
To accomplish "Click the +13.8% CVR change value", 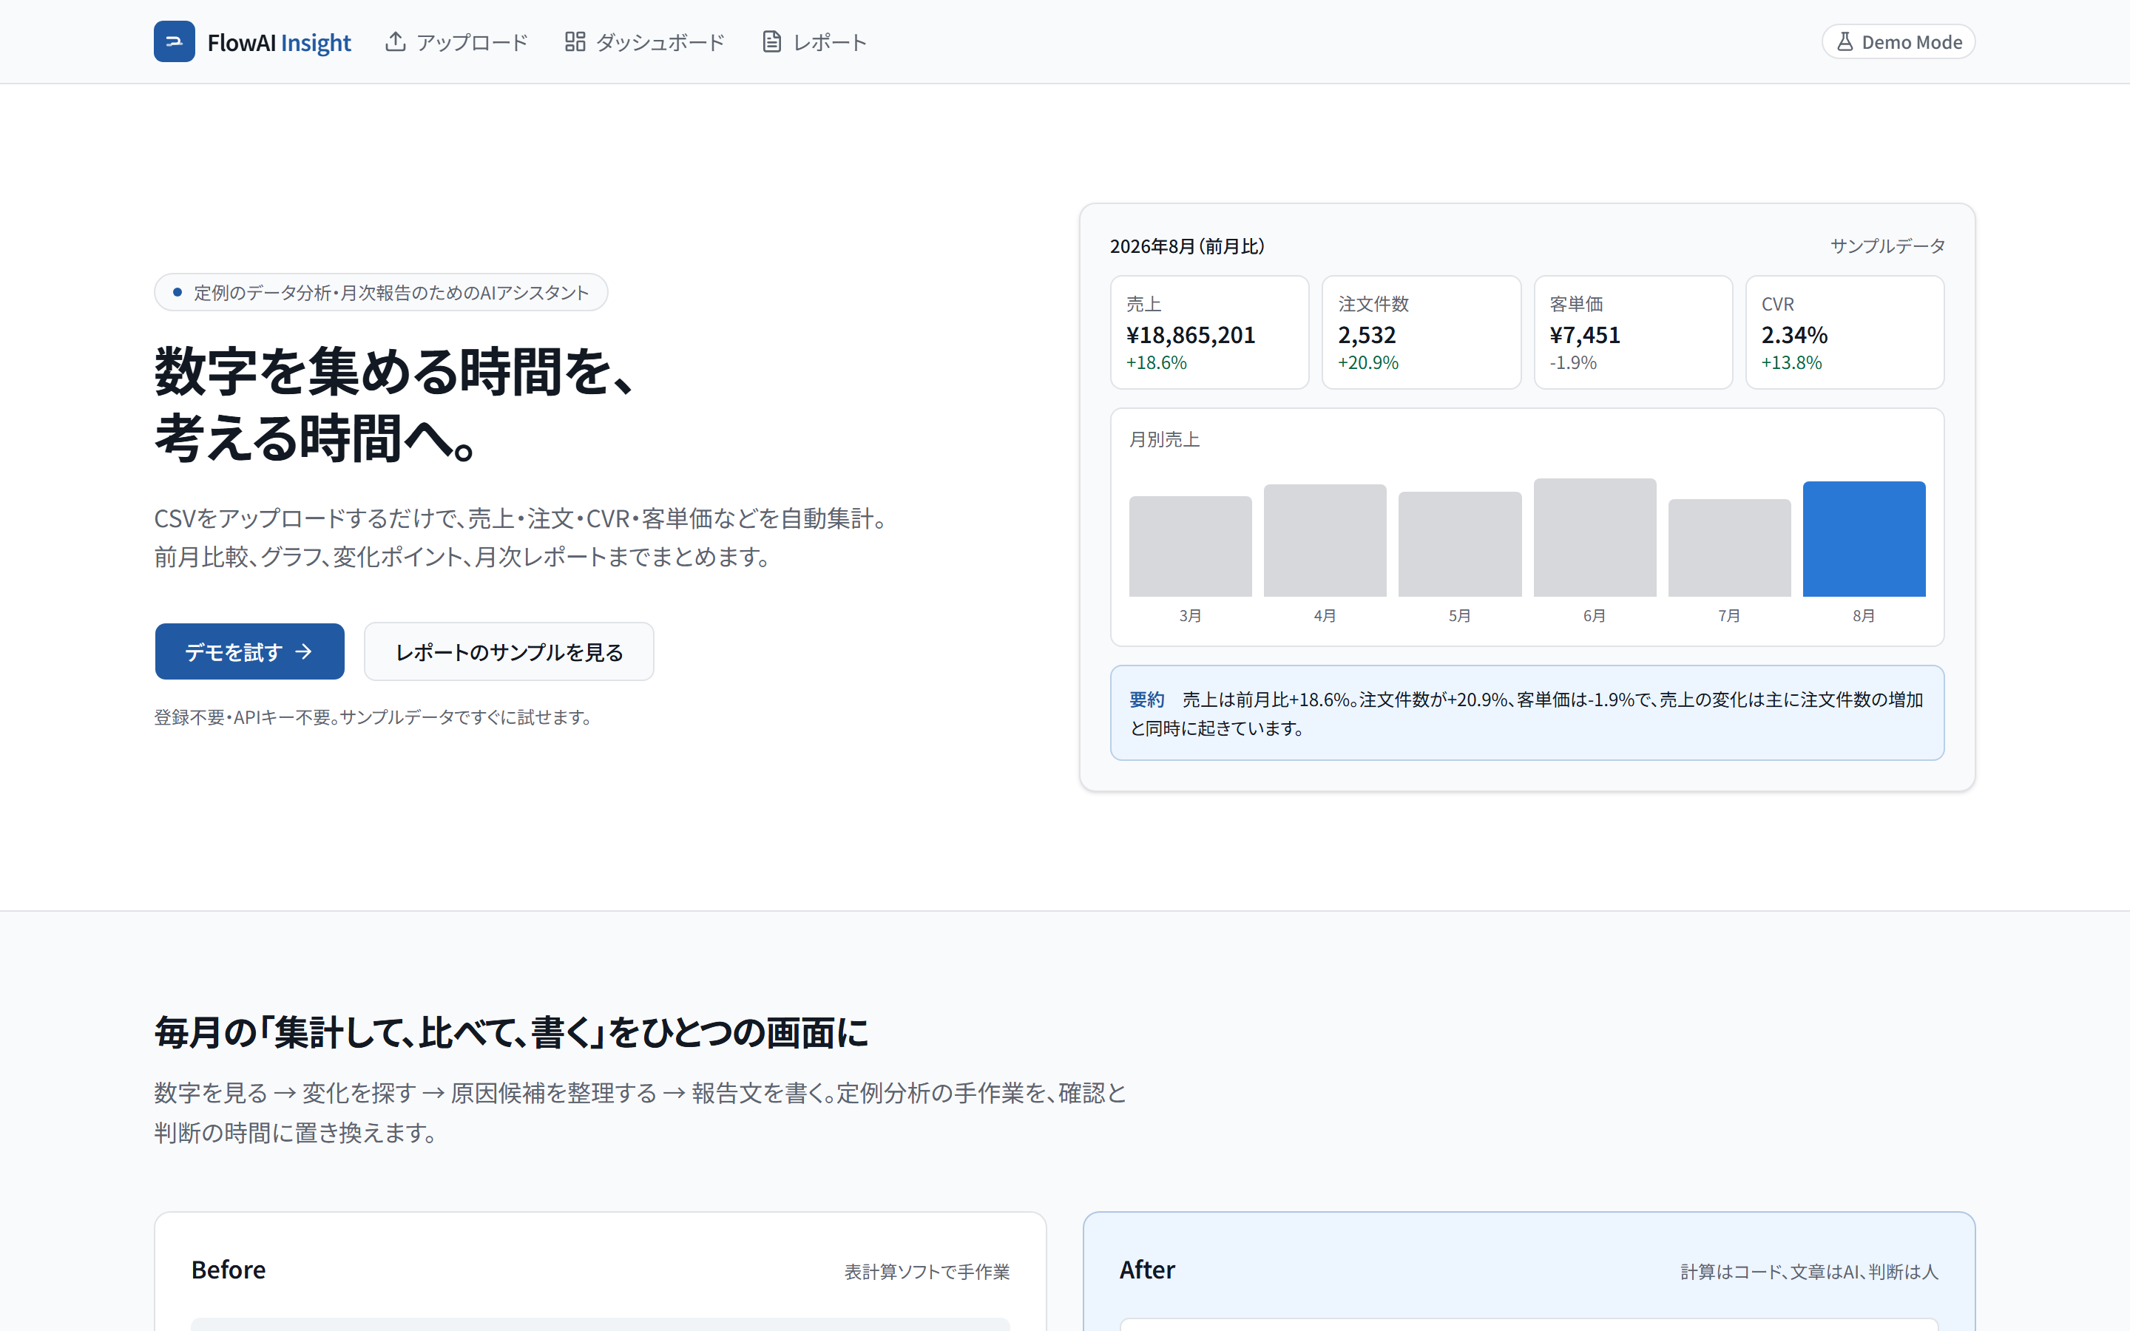I will [x=1791, y=362].
